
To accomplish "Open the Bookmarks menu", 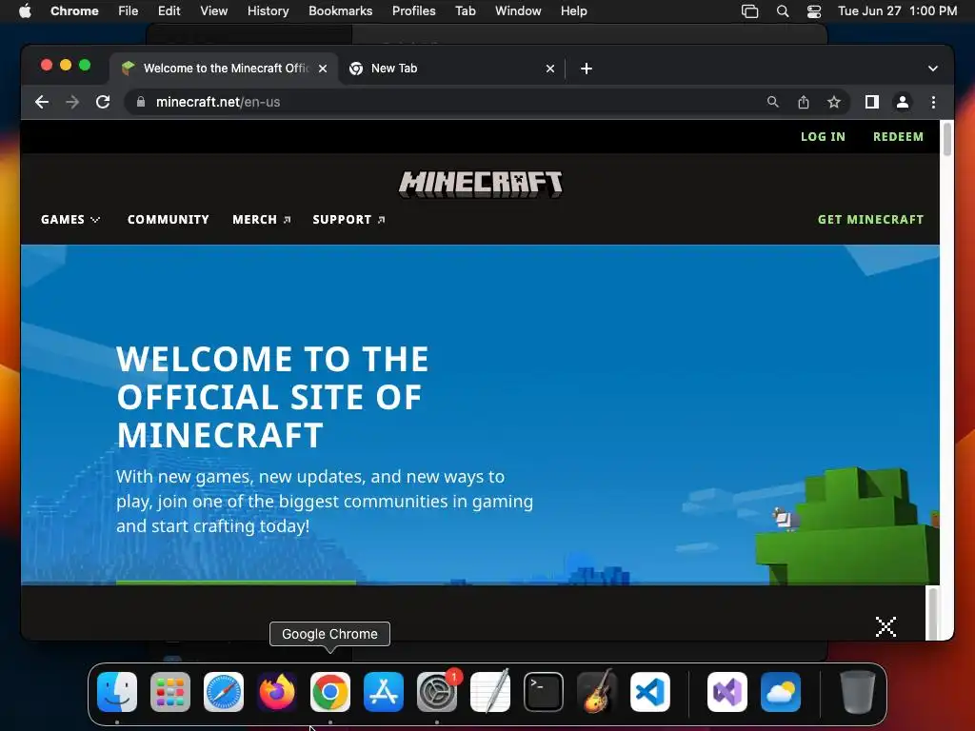I will coord(340,11).
